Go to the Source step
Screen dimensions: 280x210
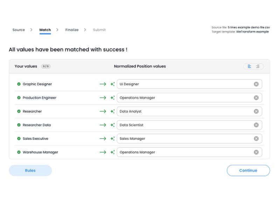(x=19, y=30)
